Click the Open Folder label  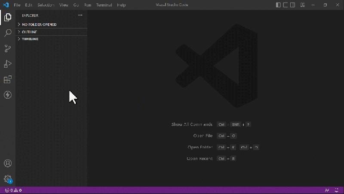pos(200,147)
